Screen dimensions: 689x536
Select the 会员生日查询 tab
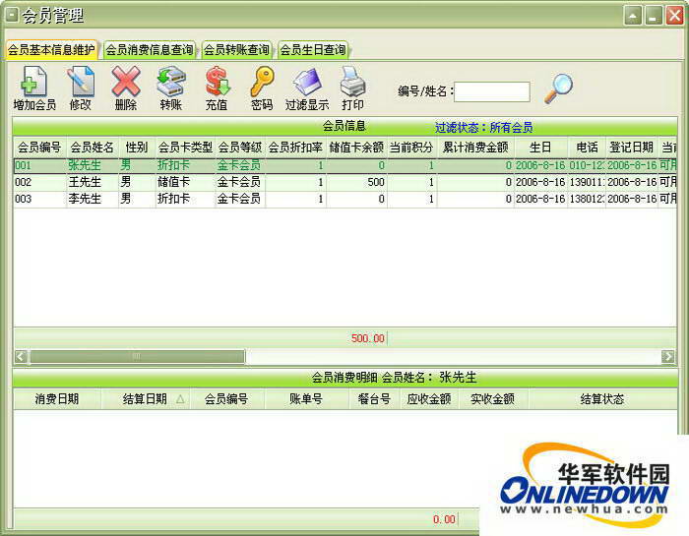click(x=312, y=49)
